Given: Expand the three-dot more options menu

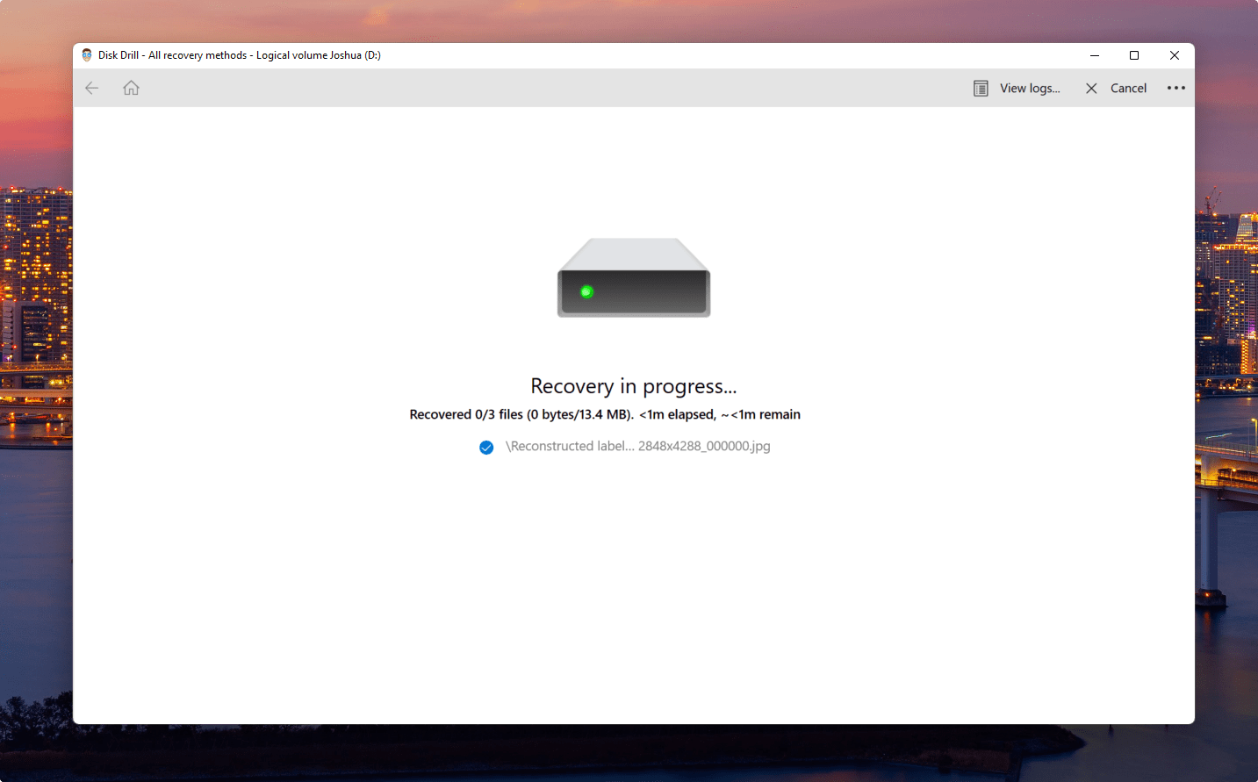Looking at the screenshot, I should click(x=1175, y=88).
